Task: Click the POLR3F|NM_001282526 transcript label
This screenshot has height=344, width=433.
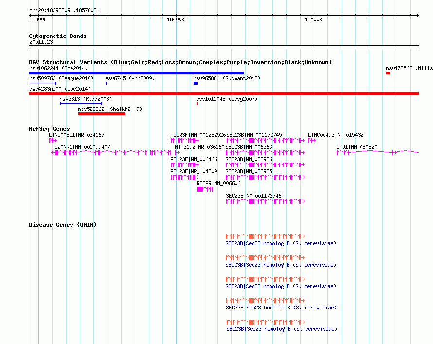Action: pos(198,135)
